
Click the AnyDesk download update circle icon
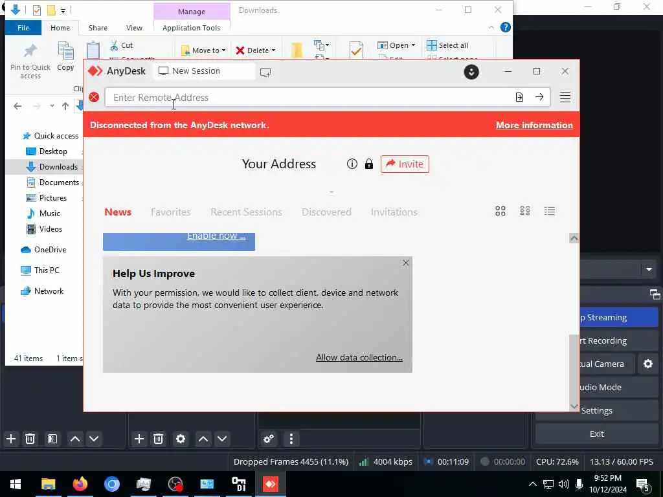click(471, 72)
